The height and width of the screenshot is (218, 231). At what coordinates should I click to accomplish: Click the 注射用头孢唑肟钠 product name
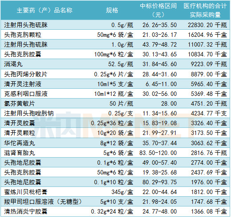click(x=29, y=113)
